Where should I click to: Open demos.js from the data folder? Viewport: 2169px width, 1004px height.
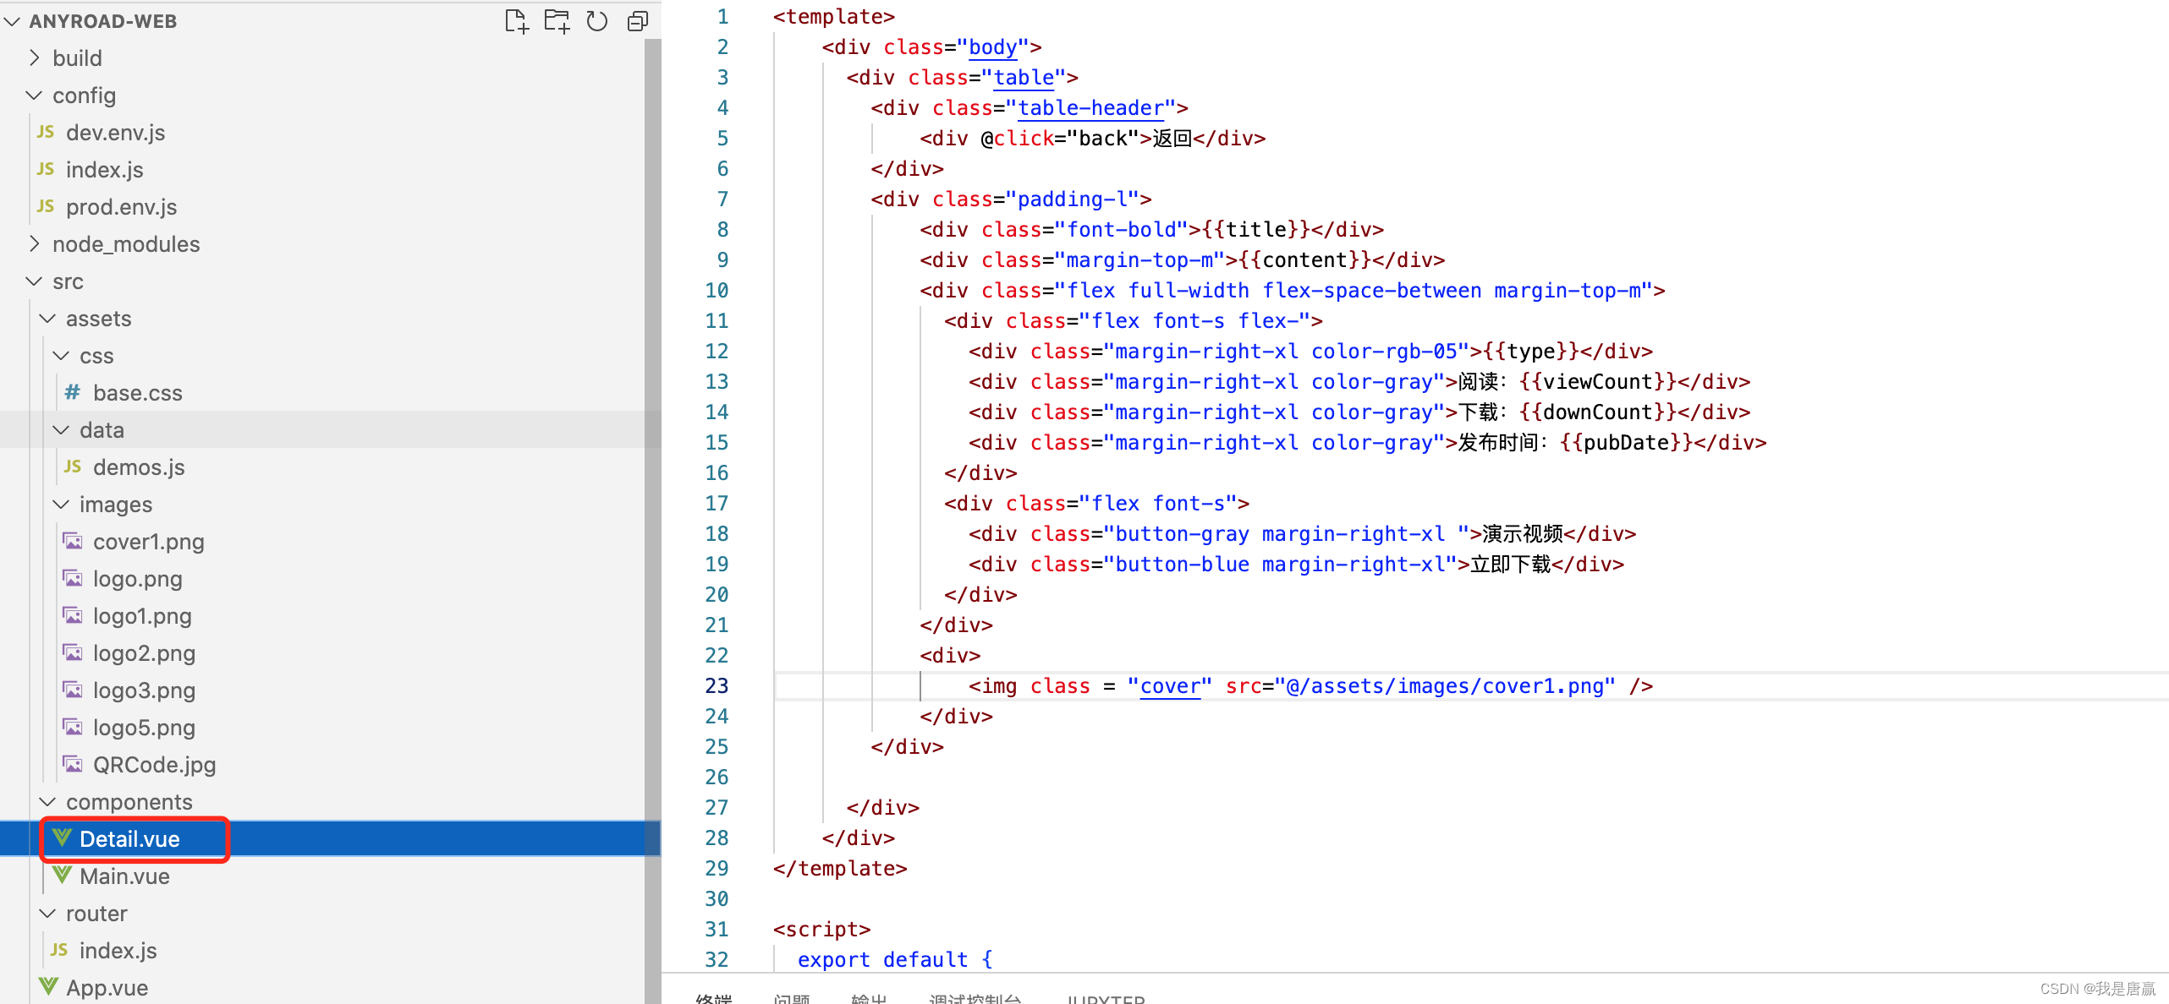point(139,467)
